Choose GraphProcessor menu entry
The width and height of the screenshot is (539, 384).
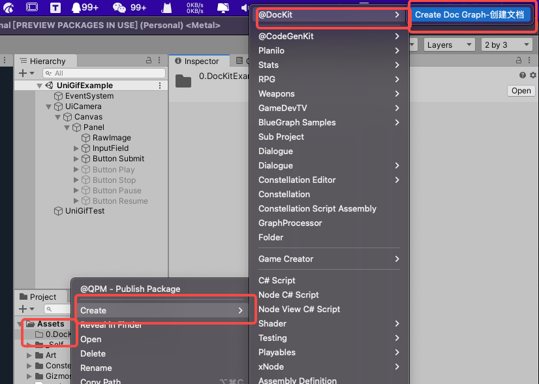(330, 223)
